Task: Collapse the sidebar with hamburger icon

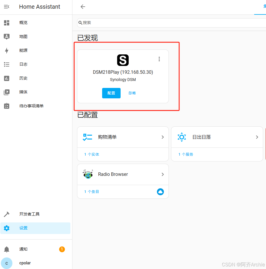Action: coord(7,7)
